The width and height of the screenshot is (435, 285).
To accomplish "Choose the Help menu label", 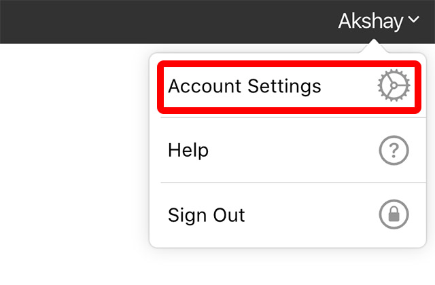I will tap(188, 151).
